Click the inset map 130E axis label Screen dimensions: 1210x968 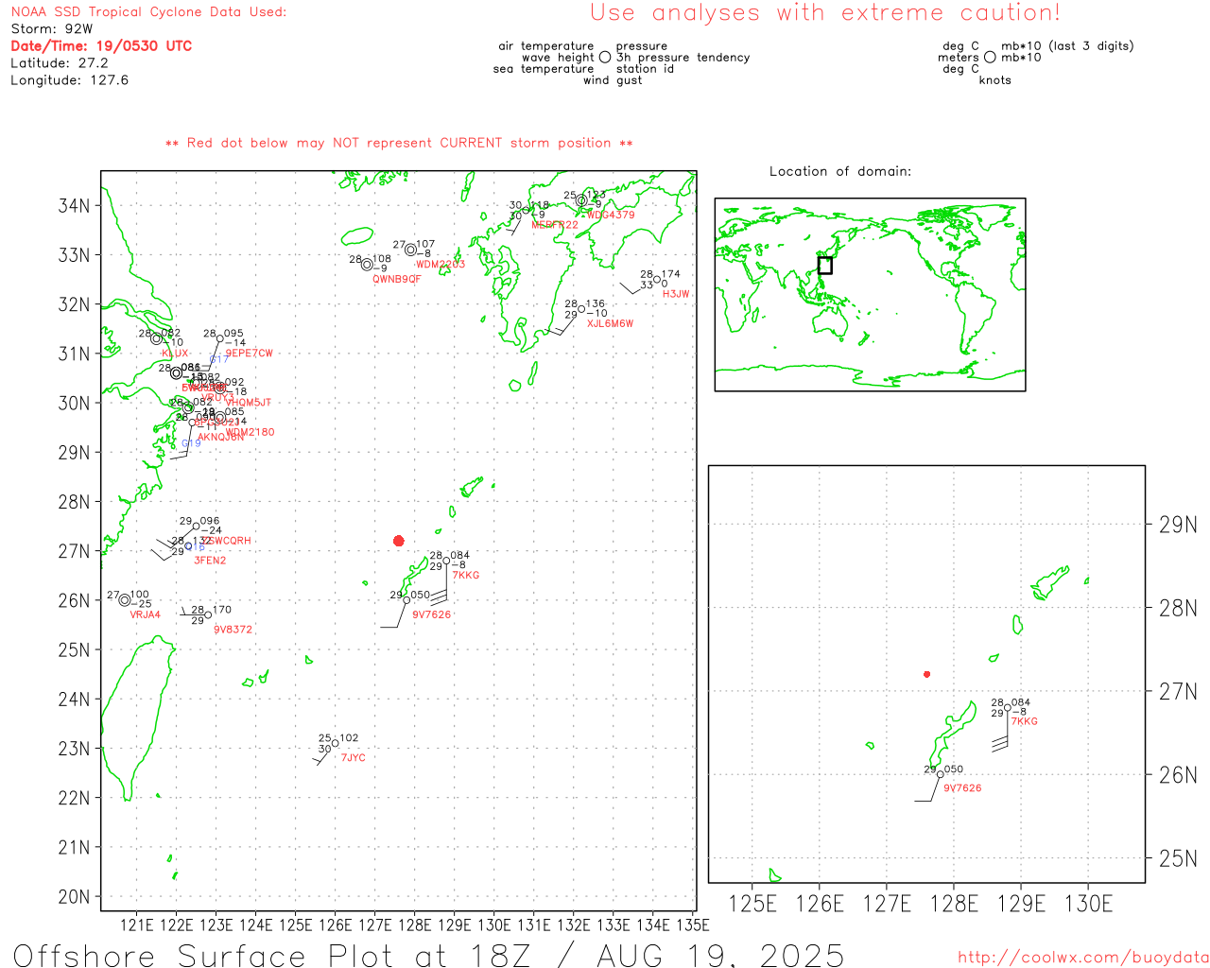click(x=1088, y=904)
